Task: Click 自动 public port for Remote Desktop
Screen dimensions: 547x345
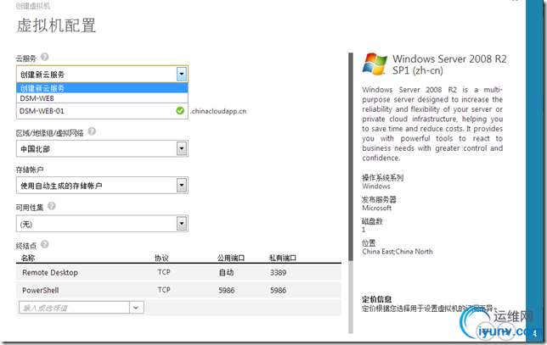Action: coord(226,273)
